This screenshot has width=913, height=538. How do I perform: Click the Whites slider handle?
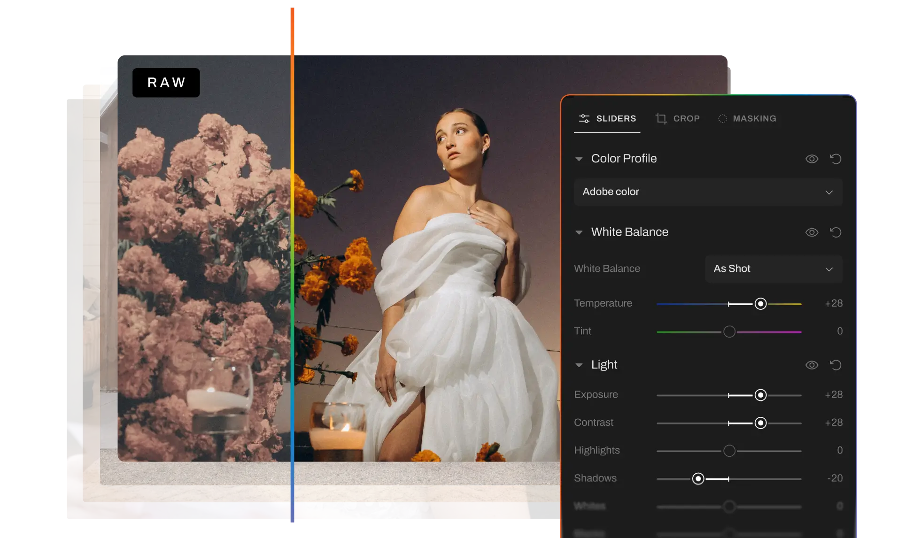click(729, 507)
